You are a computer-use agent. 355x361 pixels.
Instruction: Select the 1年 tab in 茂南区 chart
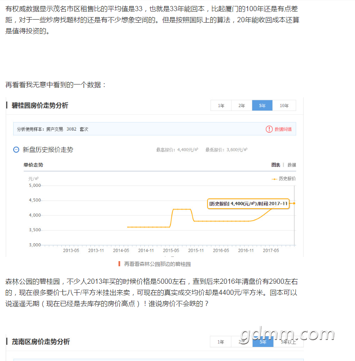coord(220,342)
